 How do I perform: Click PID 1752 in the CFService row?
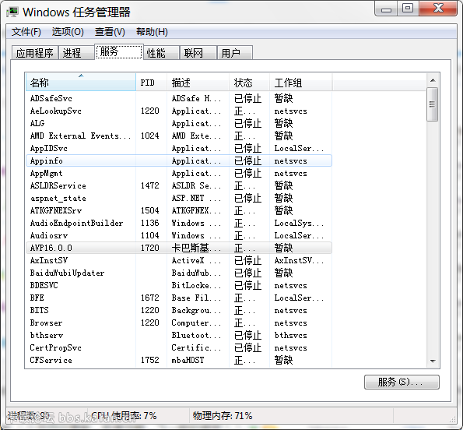coord(149,360)
